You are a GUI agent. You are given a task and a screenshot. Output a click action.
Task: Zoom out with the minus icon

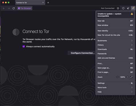click(117, 77)
